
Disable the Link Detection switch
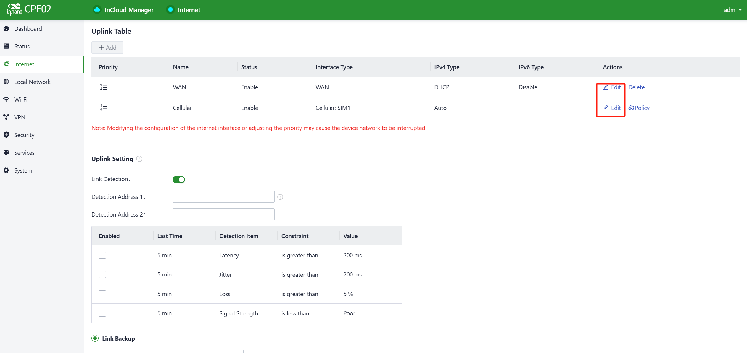(x=179, y=180)
